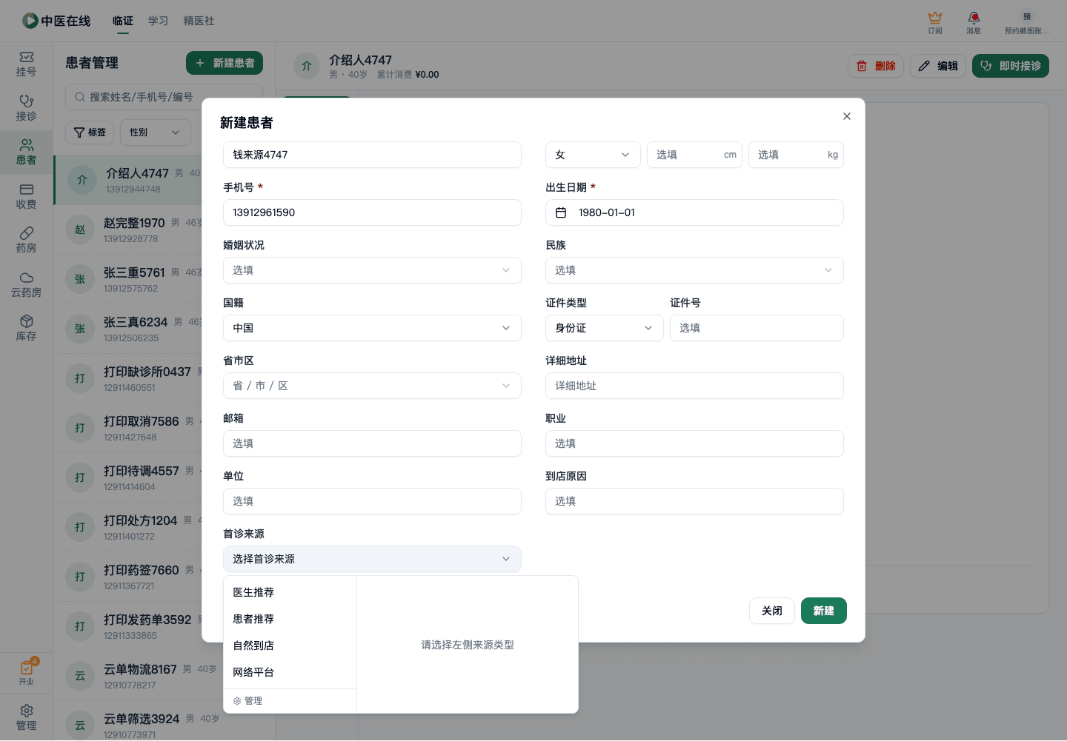This screenshot has width=1067, height=741.
Task: Click 删除 button for patient
Action: click(876, 66)
